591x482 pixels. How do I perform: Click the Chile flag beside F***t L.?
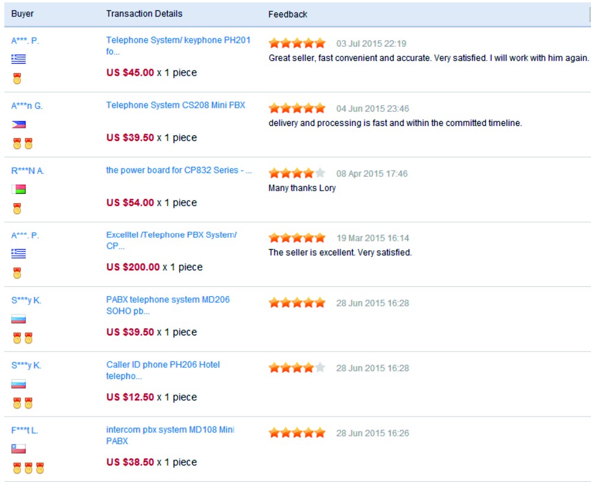(x=18, y=449)
